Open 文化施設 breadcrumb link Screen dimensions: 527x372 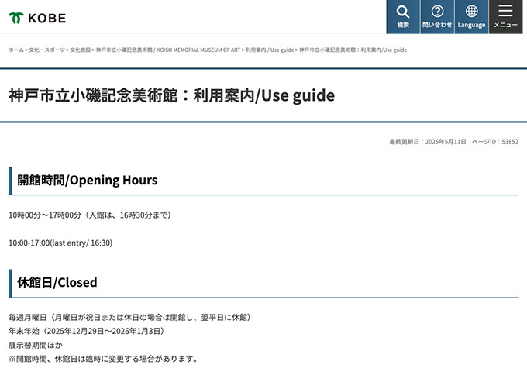tap(81, 50)
